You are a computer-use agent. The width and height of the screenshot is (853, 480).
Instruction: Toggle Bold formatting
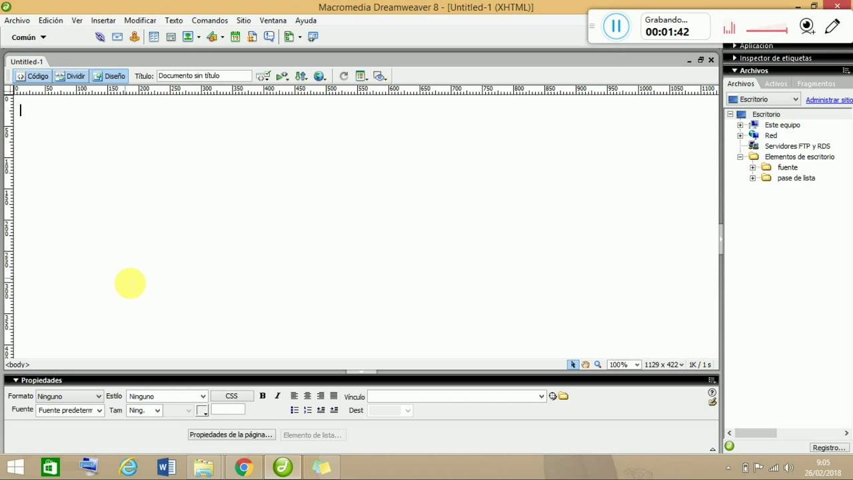(x=263, y=396)
